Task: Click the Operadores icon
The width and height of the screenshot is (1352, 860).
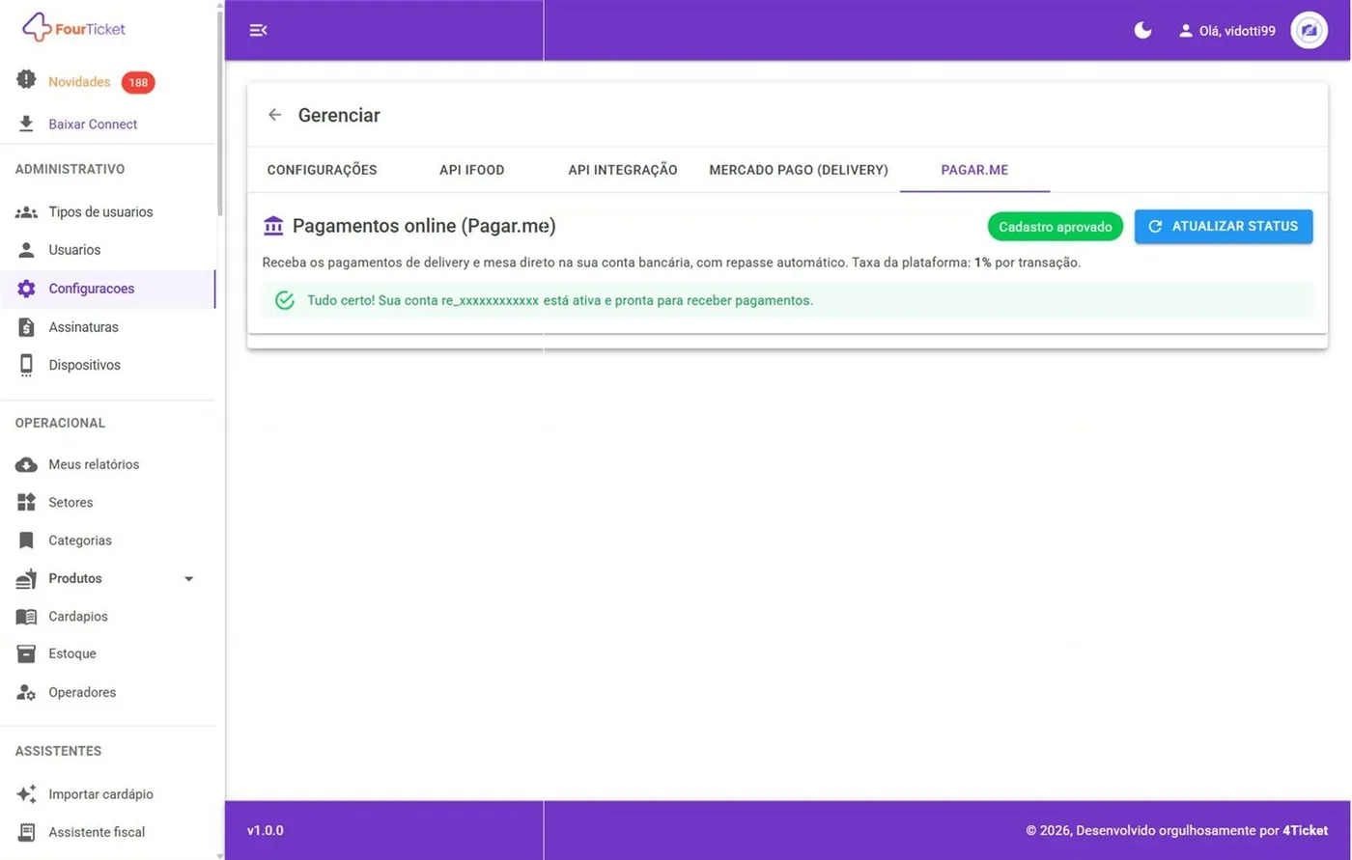Action: click(x=26, y=692)
